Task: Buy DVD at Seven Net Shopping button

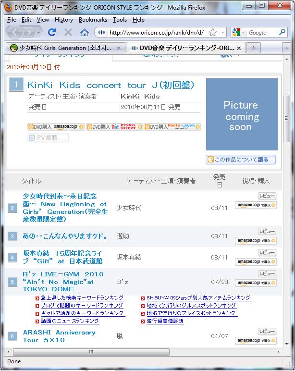Action: 114,126
